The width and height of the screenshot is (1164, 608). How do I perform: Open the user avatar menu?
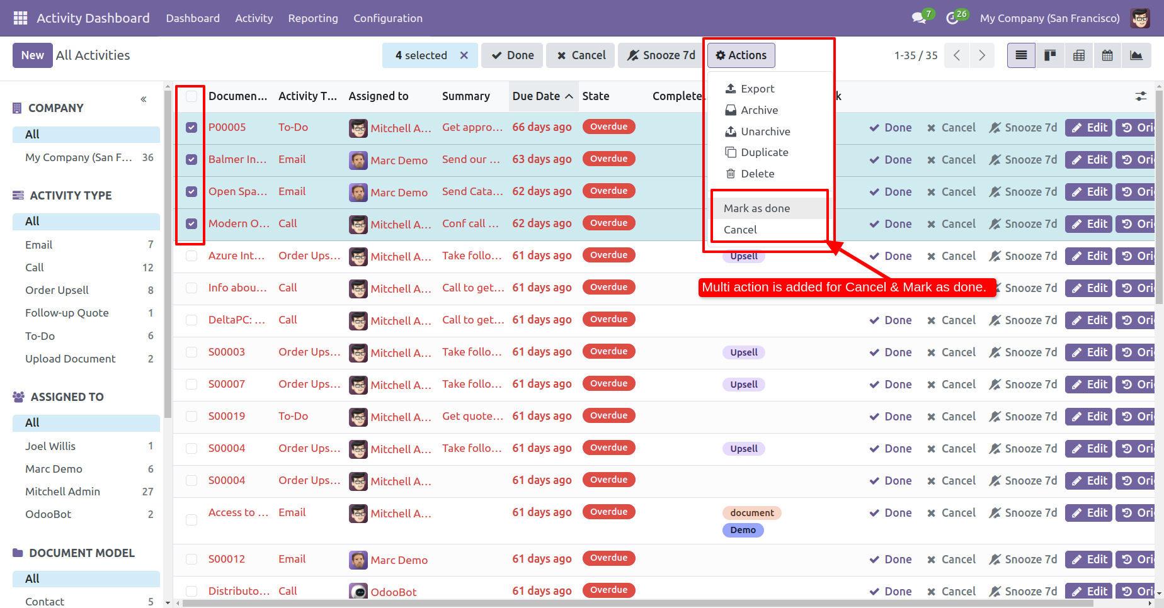(1140, 18)
